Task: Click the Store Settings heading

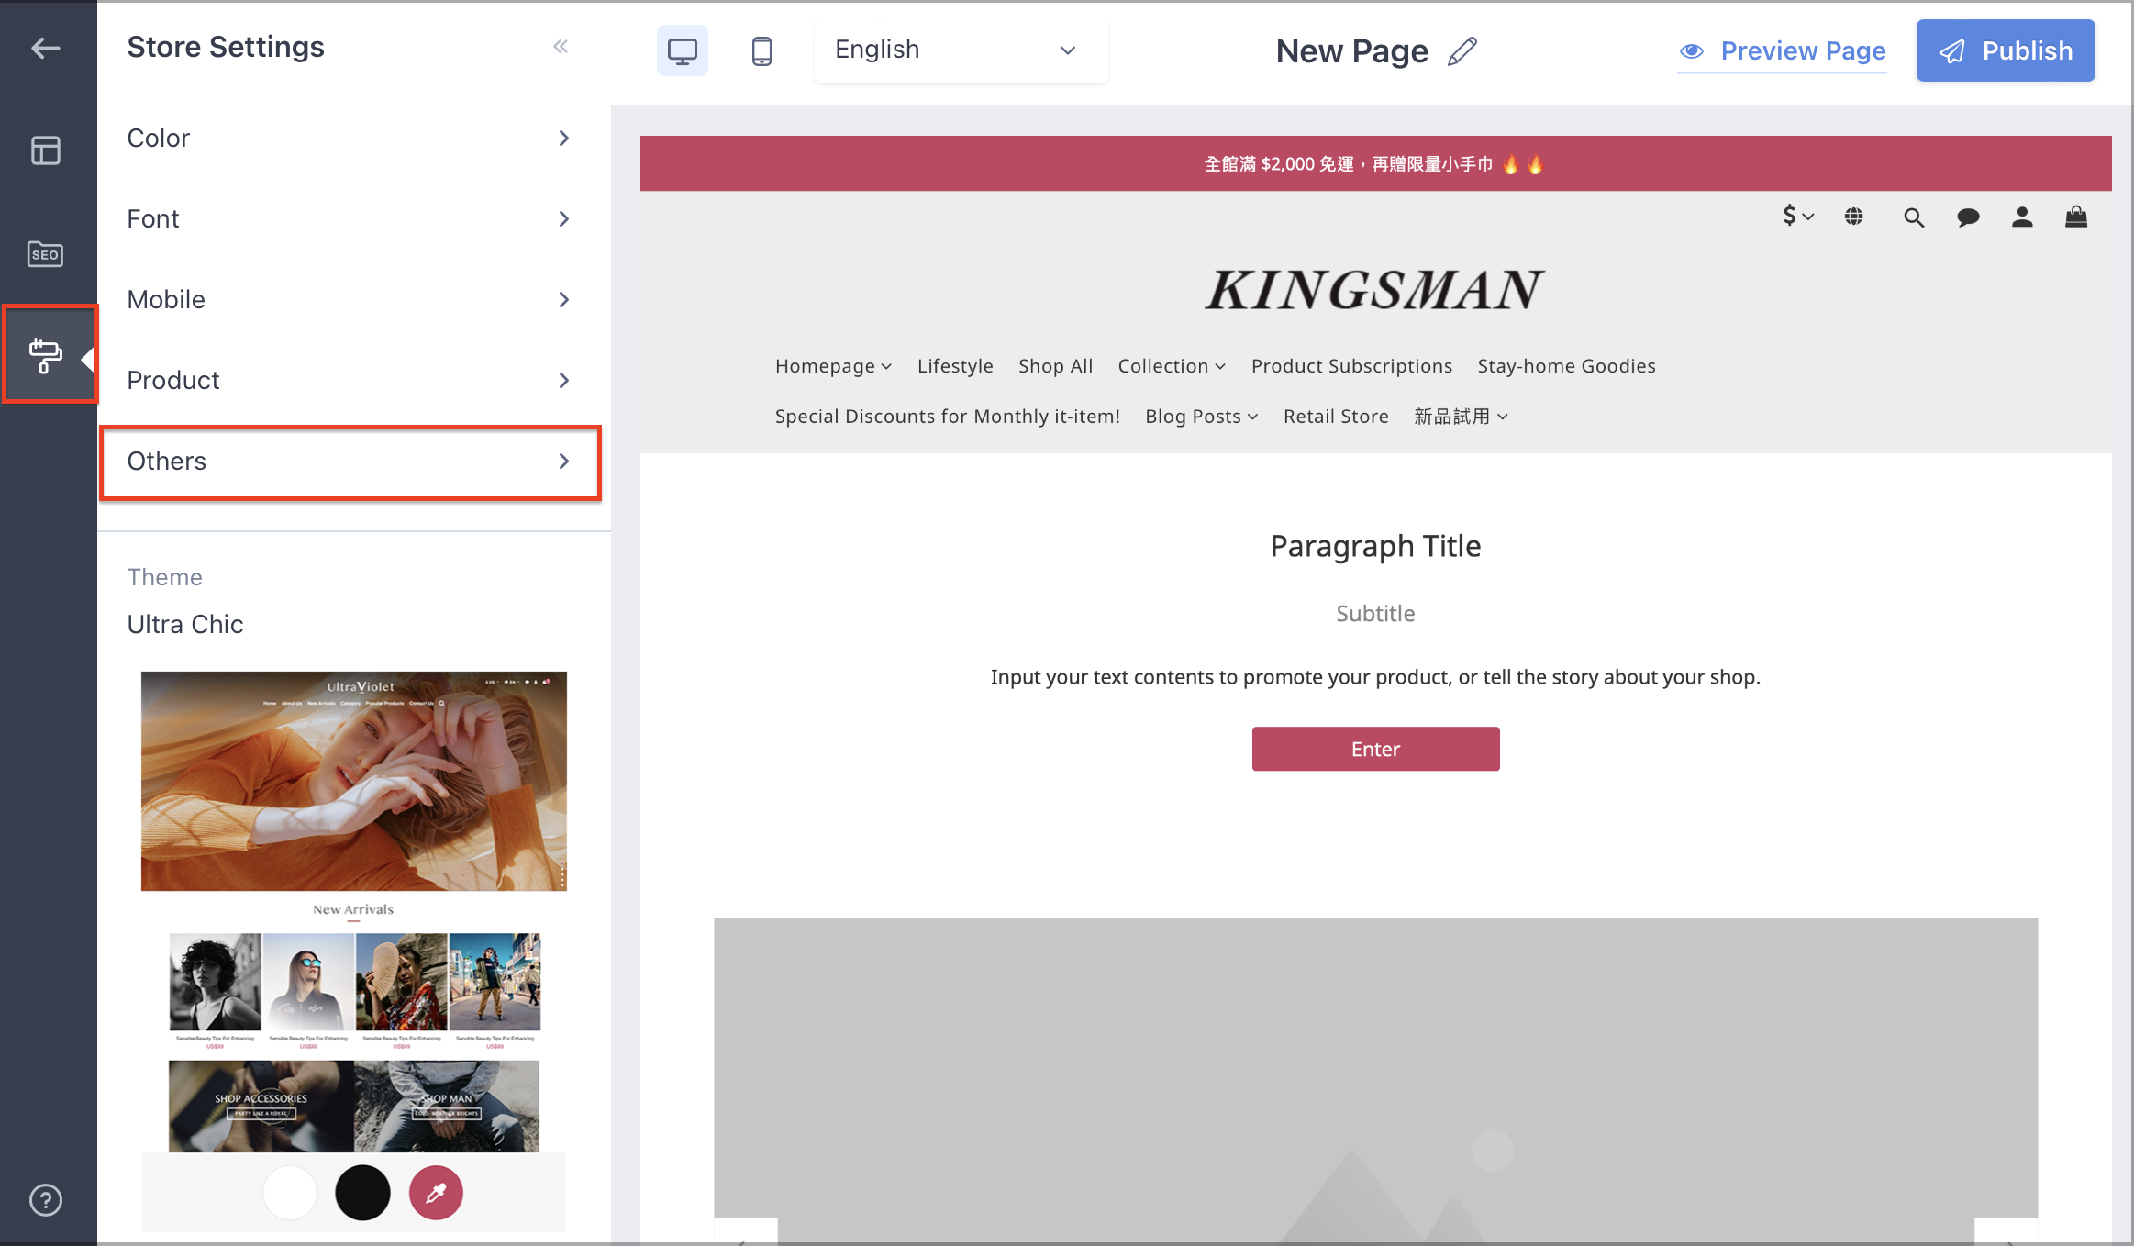Action: click(x=226, y=47)
